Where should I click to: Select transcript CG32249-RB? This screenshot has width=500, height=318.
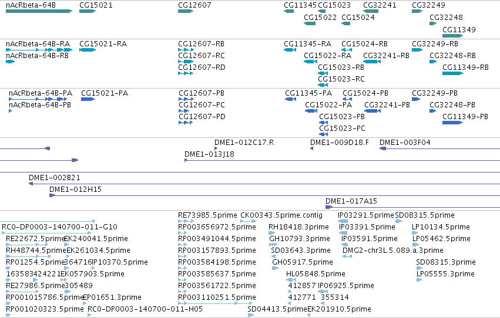pyautogui.click(x=417, y=50)
